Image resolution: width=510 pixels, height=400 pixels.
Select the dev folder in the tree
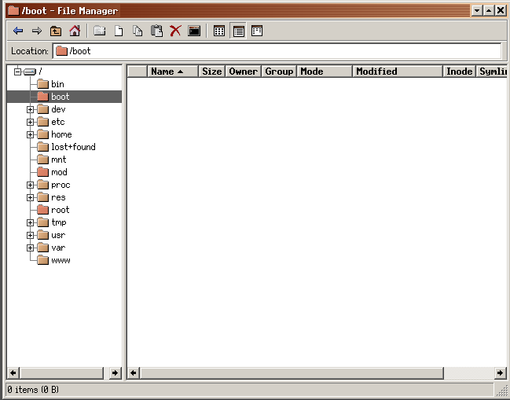coord(51,109)
